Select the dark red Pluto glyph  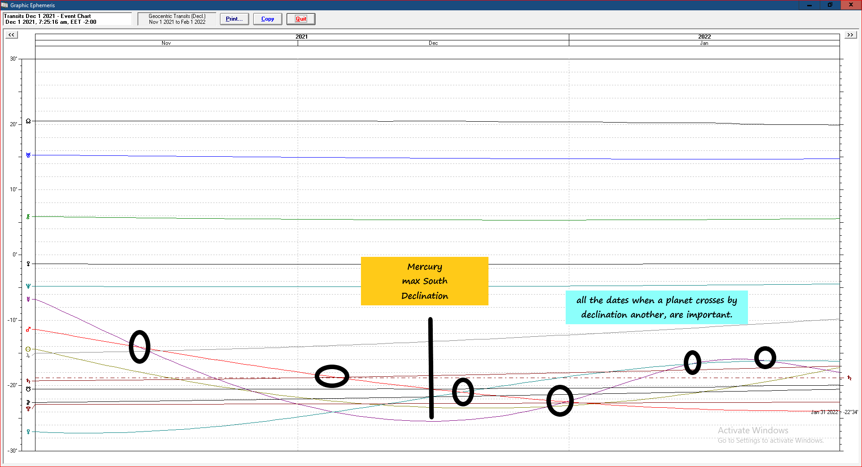tap(28, 409)
